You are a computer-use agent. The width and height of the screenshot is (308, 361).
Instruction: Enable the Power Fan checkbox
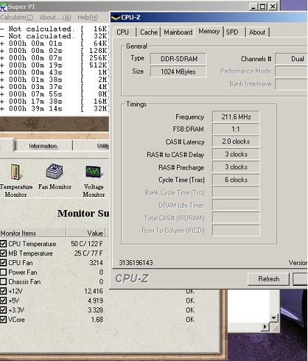(3, 272)
